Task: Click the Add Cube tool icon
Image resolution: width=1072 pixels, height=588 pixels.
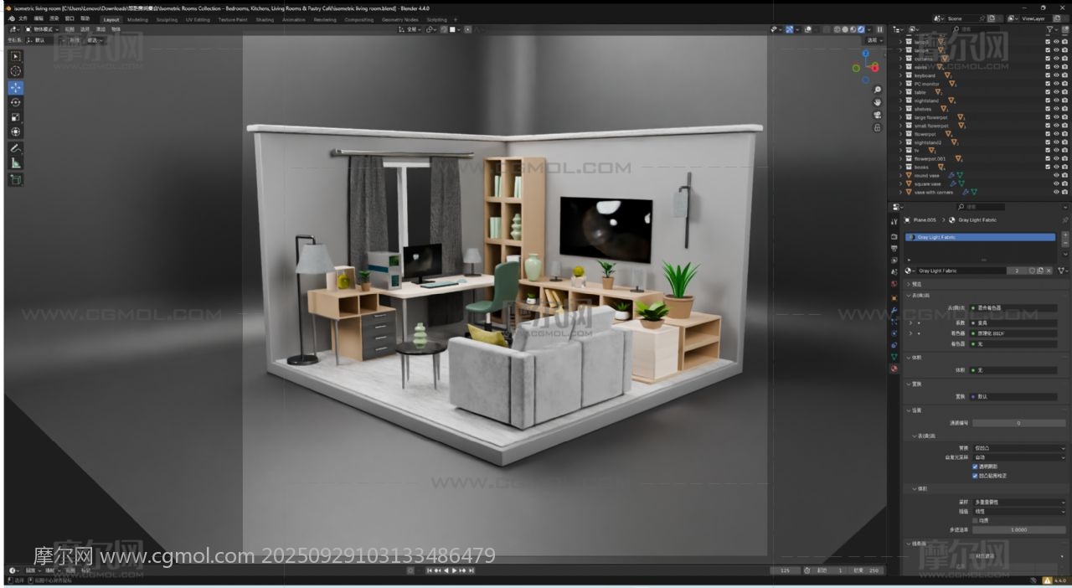Action: click(16, 179)
